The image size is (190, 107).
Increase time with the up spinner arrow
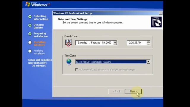click(x=148, y=42)
